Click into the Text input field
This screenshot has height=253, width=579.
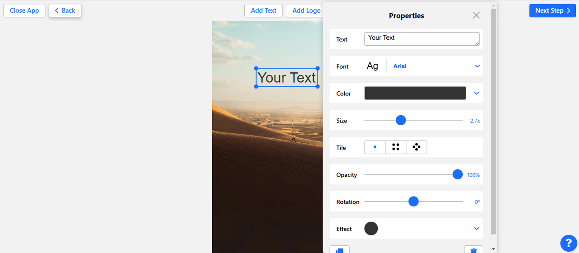[422, 39]
